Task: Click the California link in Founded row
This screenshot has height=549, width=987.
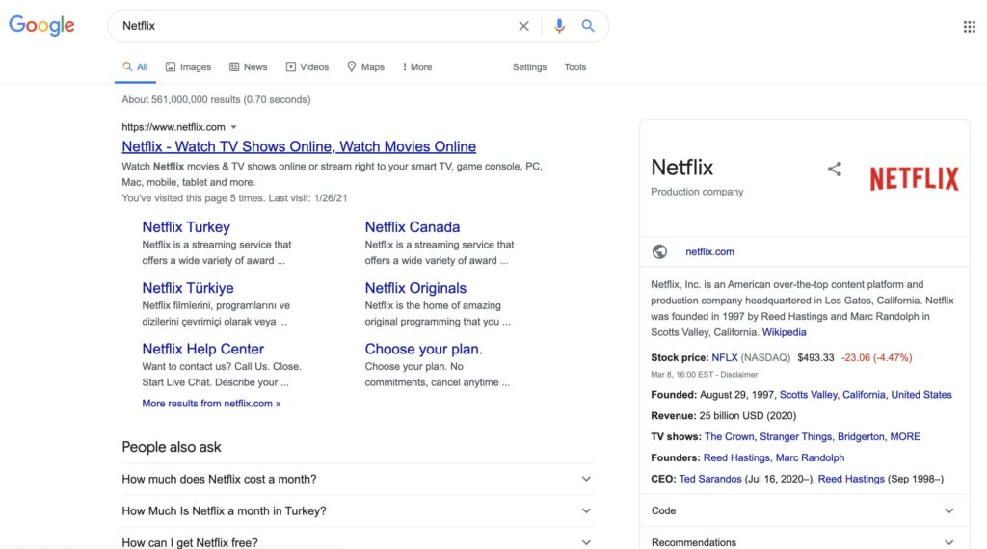Action: tap(864, 395)
